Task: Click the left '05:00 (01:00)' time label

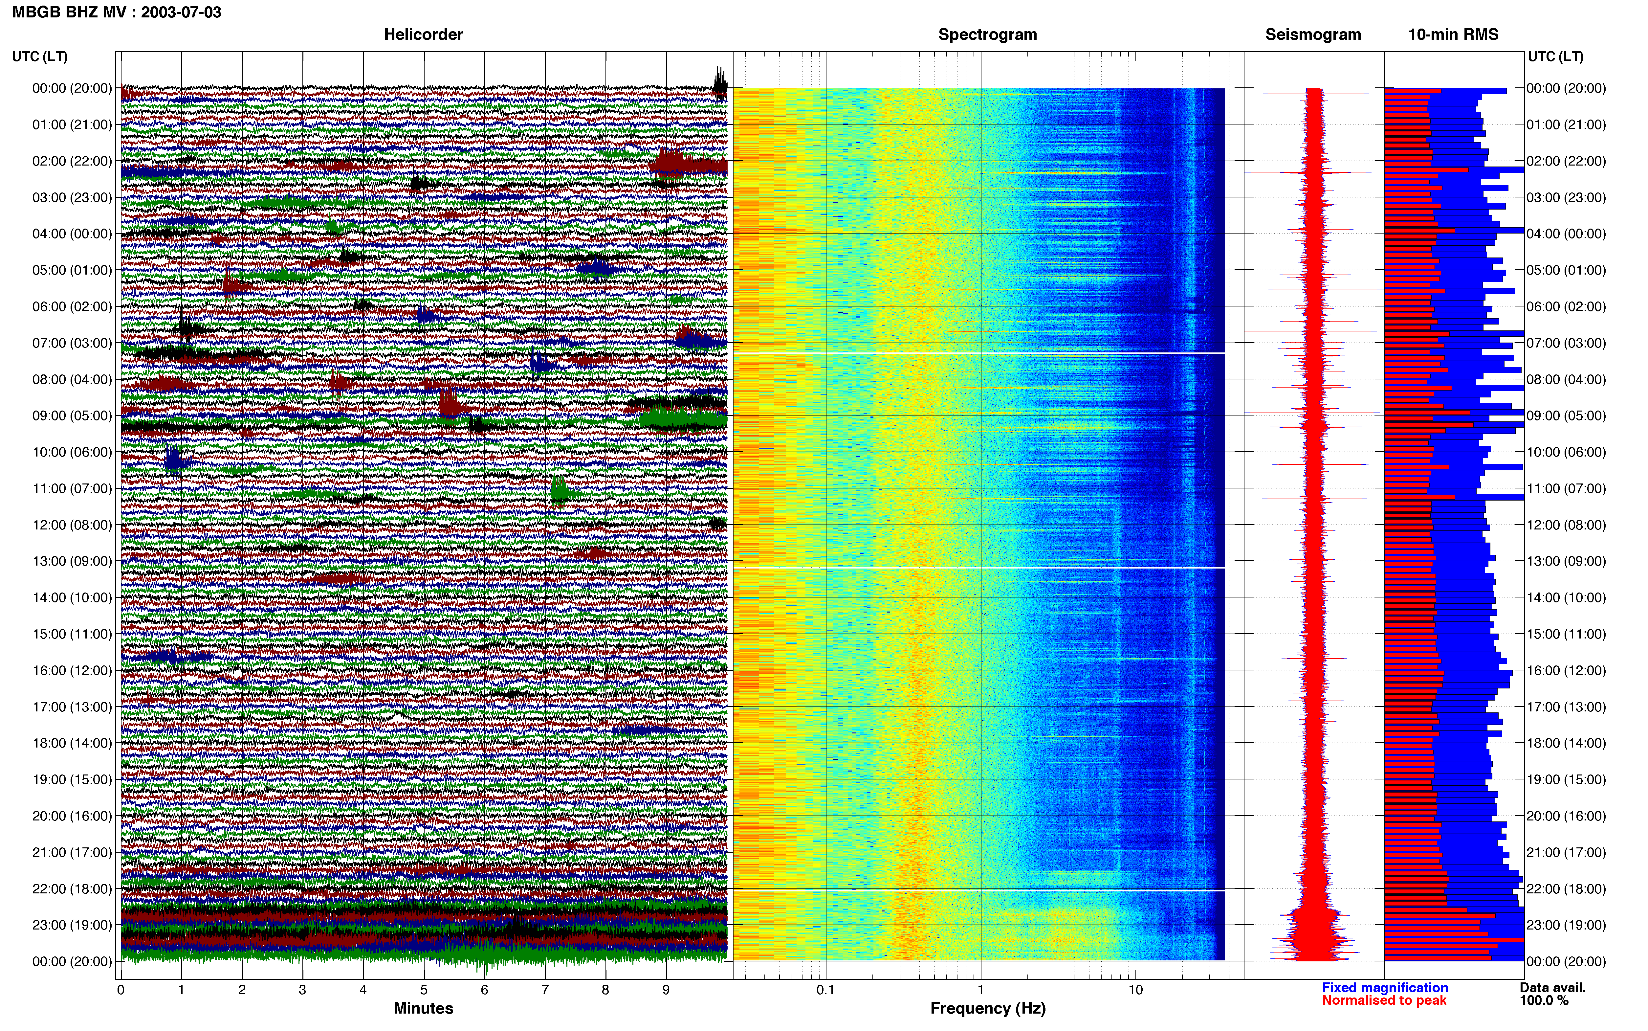Action: point(72,270)
